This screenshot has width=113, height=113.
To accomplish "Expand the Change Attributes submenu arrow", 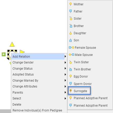I will [65, 86].
